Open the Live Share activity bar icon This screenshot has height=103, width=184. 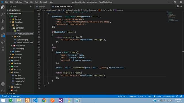pyautogui.click(x=3, y=42)
